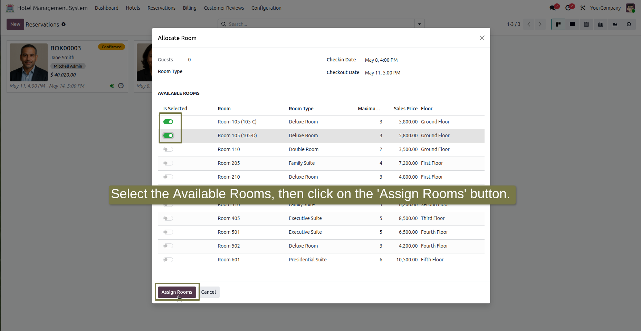The image size is (641, 331).
Task: Sort by the Room Type column header
Action: click(x=301, y=109)
